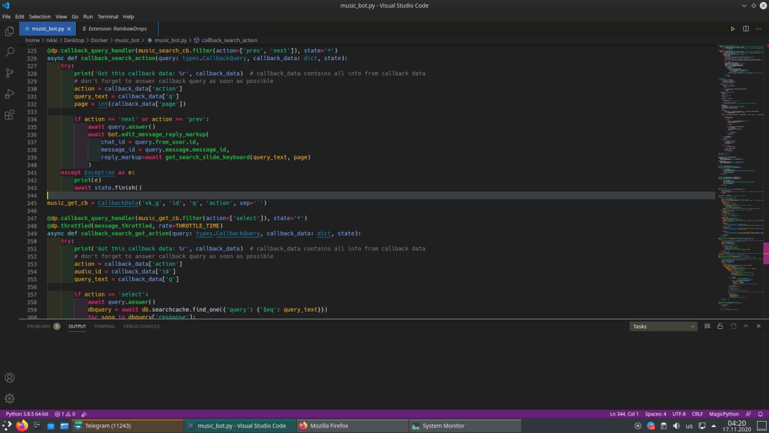Open the Extensions view
The image size is (769, 433).
10,115
